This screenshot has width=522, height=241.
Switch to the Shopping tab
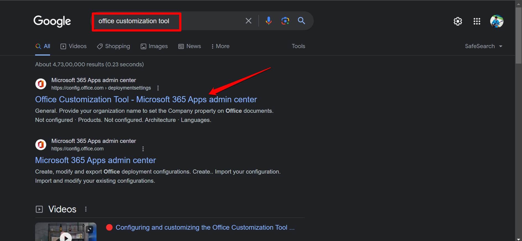point(113,46)
